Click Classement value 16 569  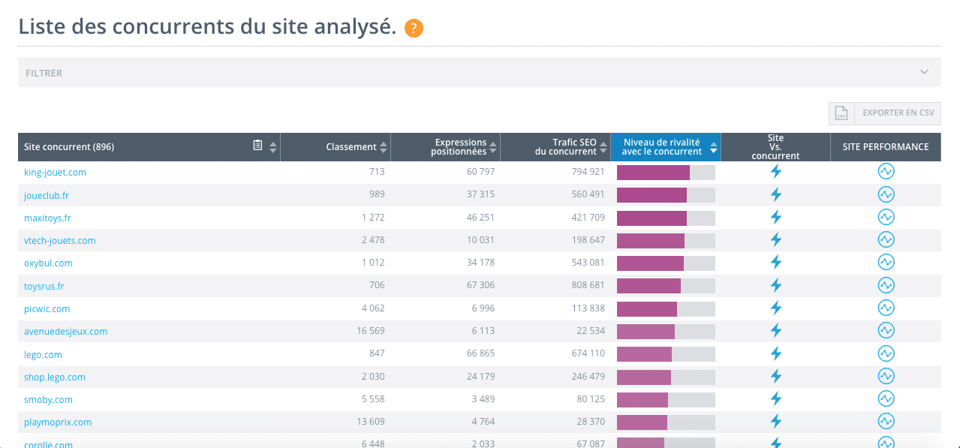[x=371, y=331]
